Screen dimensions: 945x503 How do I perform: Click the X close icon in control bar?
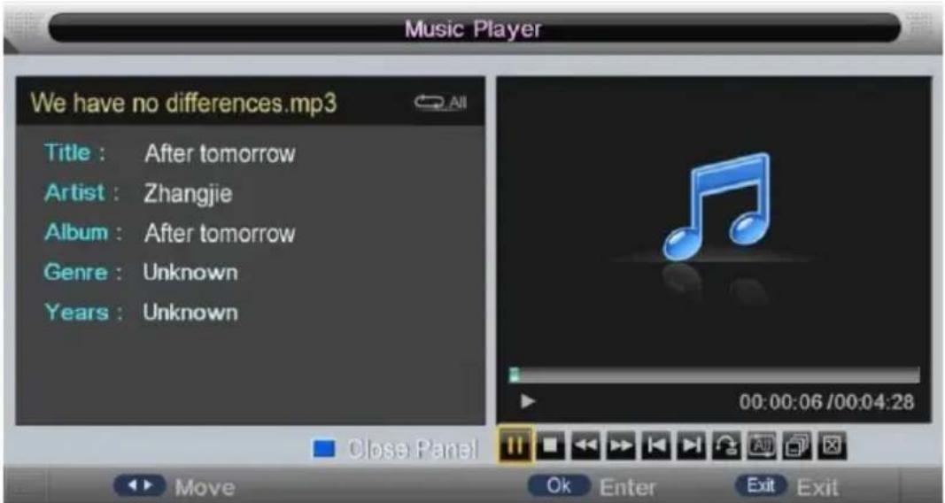(833, 445)
